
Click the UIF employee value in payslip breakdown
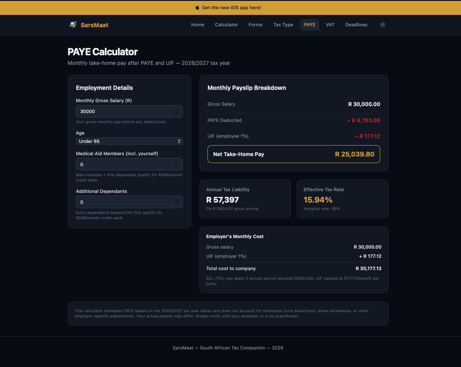click(x=367, y=136)
